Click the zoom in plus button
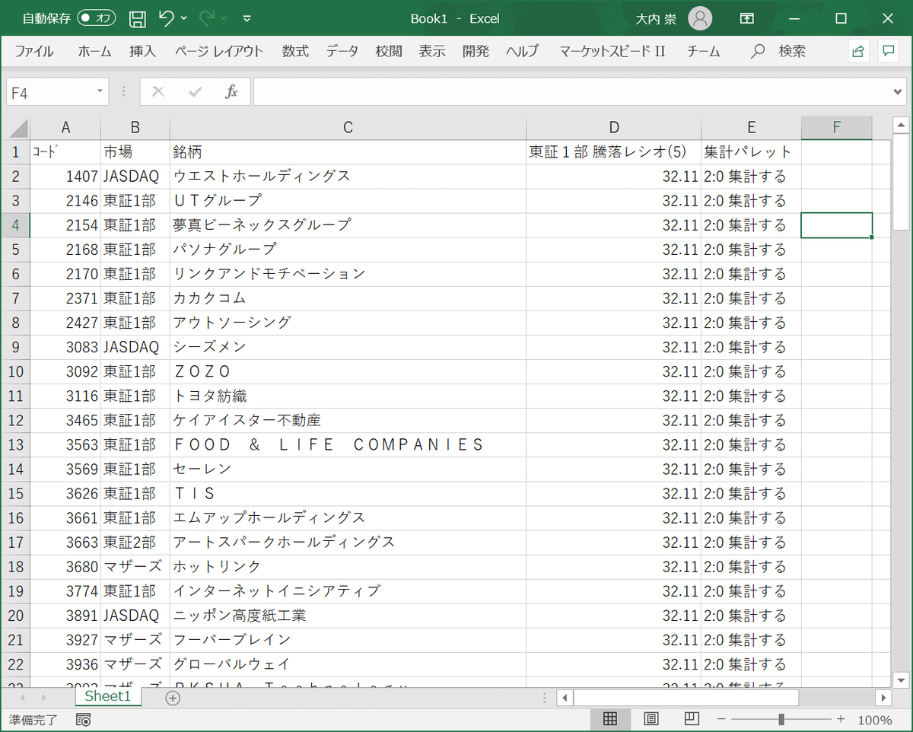 click(x=841, y=719)
